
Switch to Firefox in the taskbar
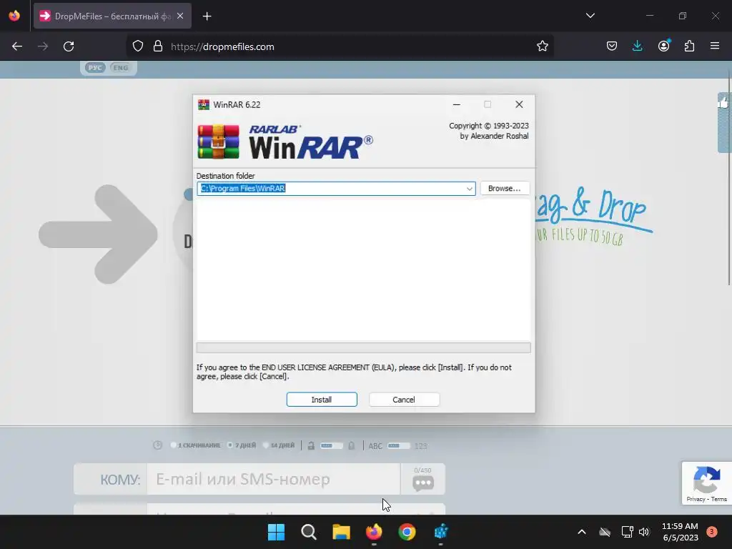coord(374,532)
